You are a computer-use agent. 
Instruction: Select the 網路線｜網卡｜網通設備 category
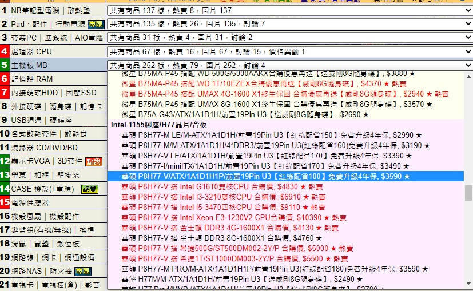53,257
